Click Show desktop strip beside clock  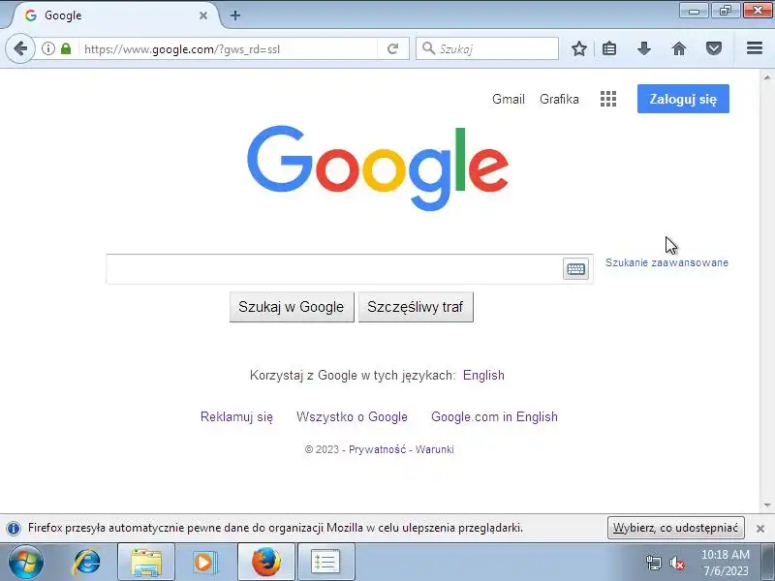[x=768, y=563]
